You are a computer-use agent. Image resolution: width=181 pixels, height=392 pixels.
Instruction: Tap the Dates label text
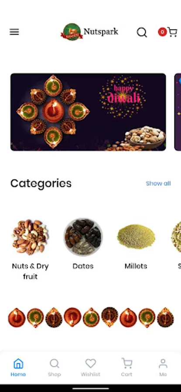pos(83,266)
